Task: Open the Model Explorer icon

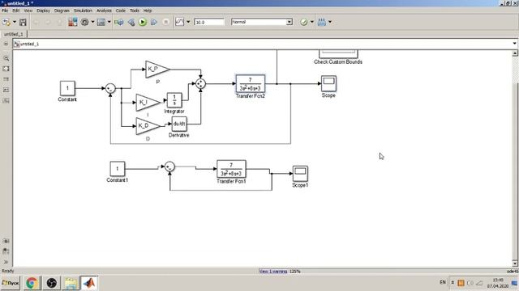Action: pos(101,22)
